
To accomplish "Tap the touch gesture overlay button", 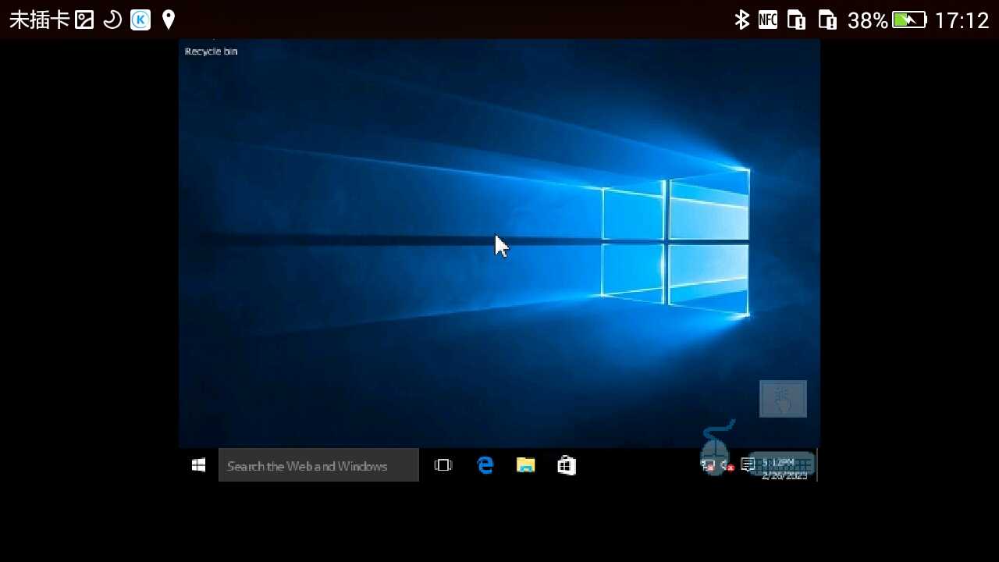I will click(x=783, y=399).
